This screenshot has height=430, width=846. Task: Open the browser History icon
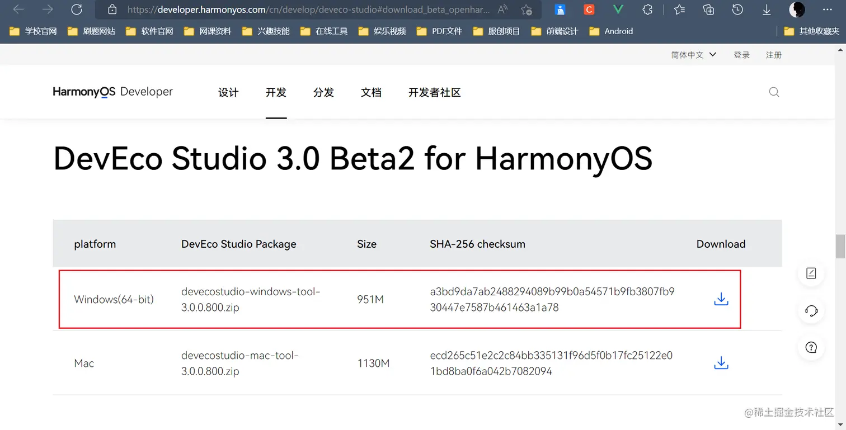point(737,10)
